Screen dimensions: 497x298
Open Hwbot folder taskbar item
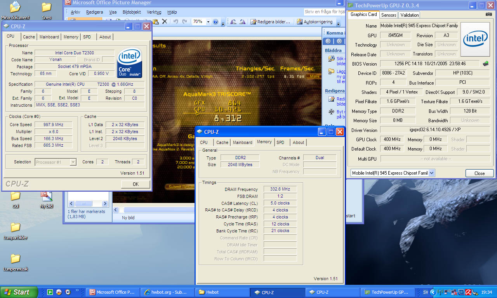tap(222, 292)
